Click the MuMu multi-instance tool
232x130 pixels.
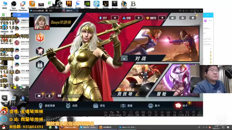[x=124, y=113]
